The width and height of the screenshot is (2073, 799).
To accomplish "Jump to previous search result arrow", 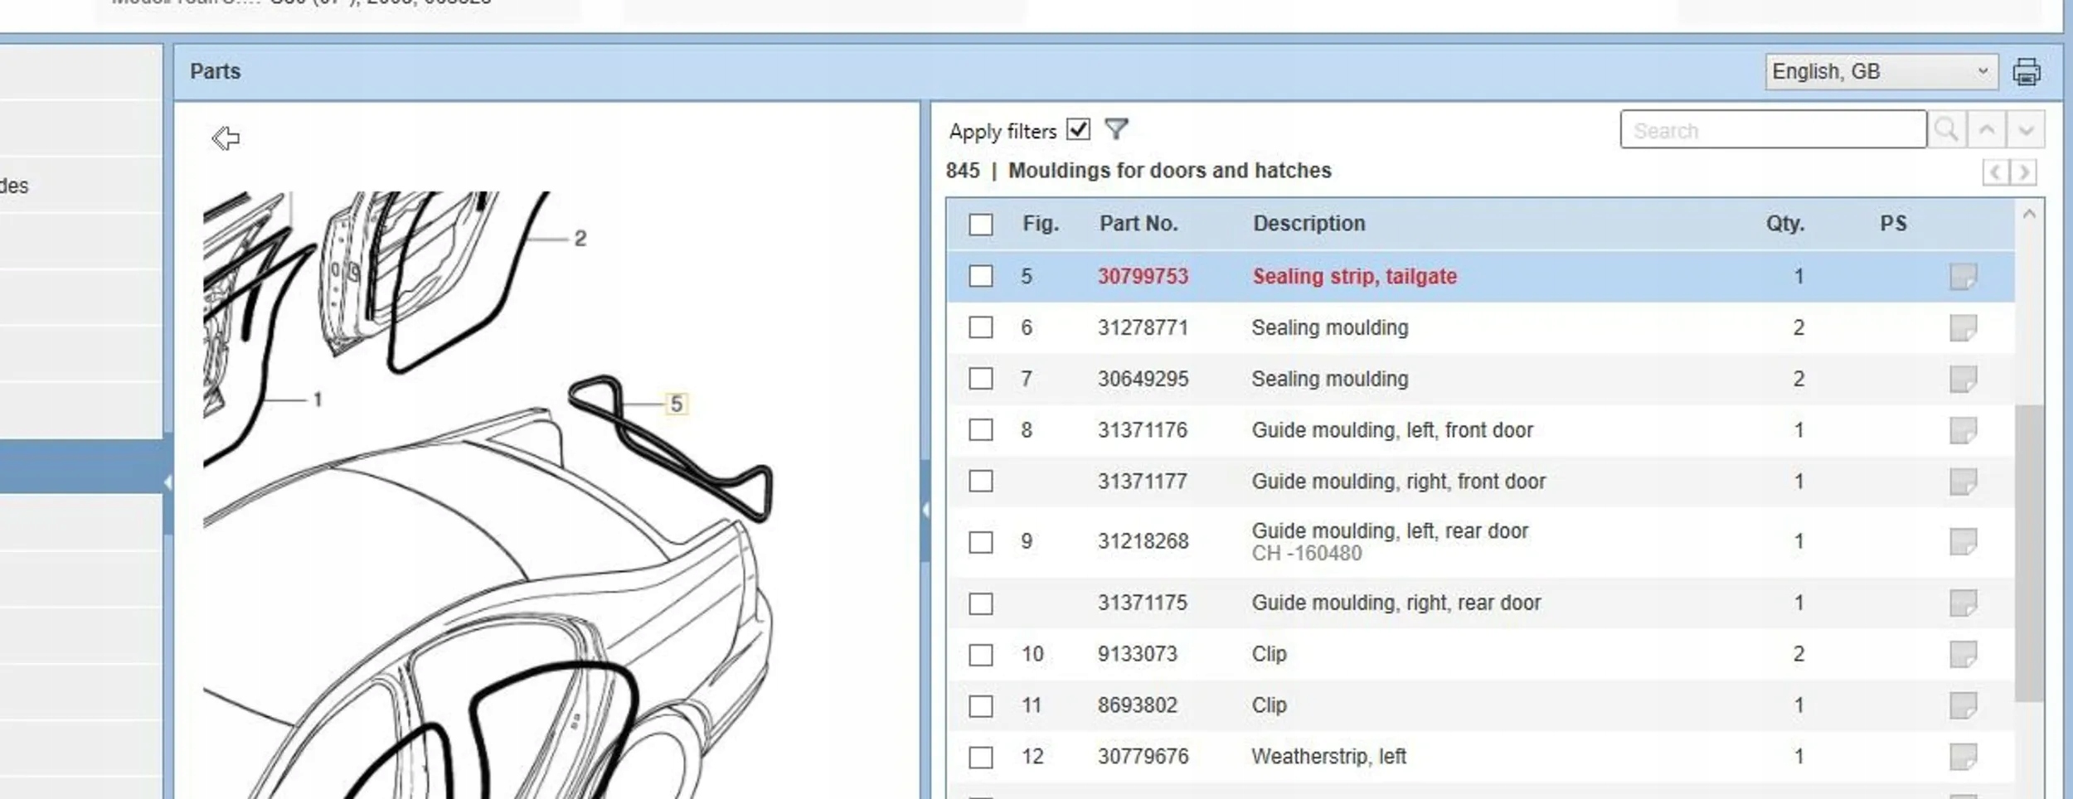I will pos(1987,130).
